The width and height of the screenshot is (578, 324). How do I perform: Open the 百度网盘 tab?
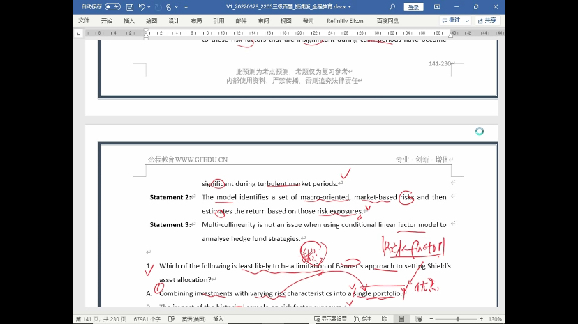tap(388, 21)
